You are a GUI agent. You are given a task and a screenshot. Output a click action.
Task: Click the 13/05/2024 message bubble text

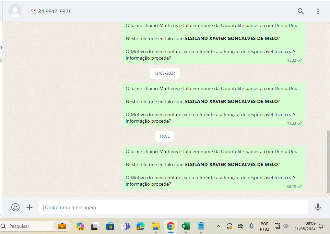pyautogui.click(x=214, y=105)
